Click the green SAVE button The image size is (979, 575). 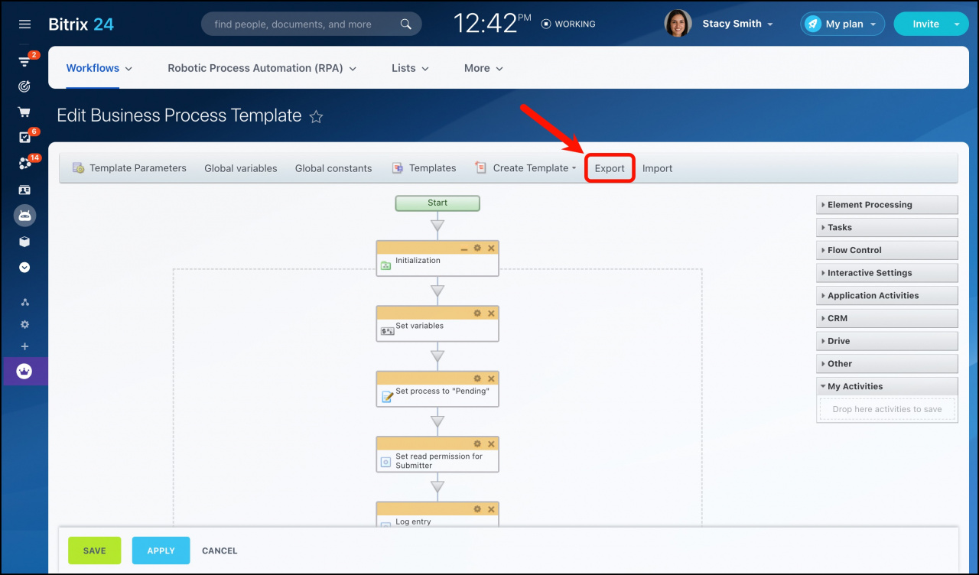coord(95,551)
